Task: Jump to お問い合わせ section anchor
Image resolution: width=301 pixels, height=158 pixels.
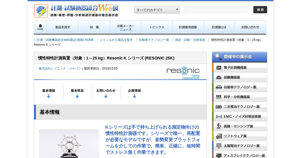Action: click(x=106, y=92)
